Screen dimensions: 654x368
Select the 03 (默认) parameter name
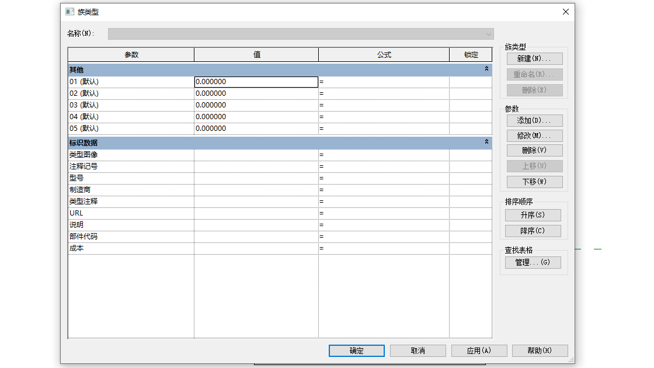click(131, 105)
